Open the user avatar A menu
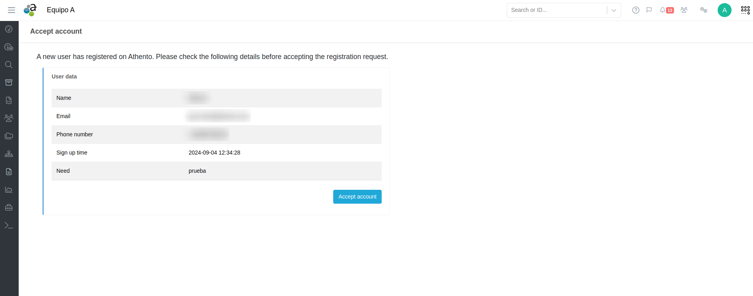Image resolution: width=753 pixels, height=296 pixels. coord(724,10)
